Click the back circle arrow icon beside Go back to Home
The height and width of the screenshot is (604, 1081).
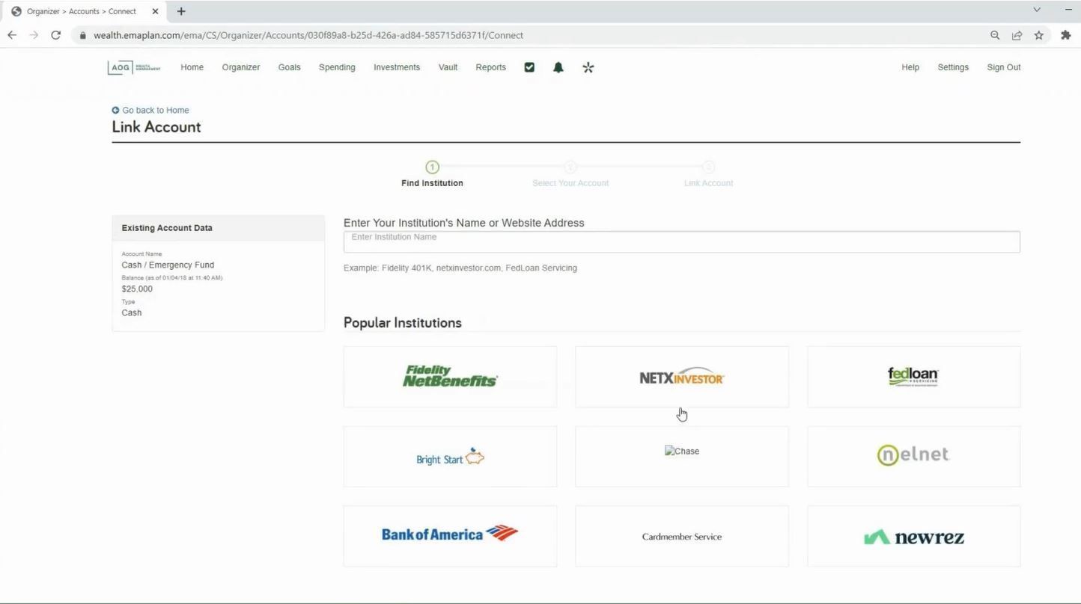coord(115,110)
